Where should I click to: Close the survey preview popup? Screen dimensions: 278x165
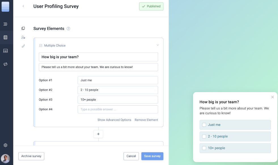point(273,97)
